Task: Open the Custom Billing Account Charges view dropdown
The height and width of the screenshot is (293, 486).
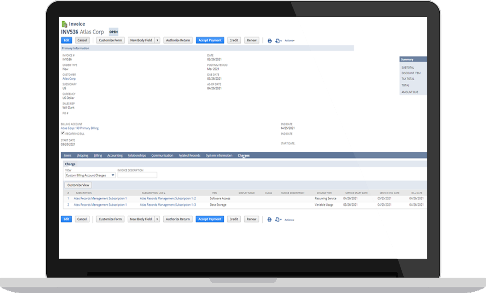Action: (90, 175)
